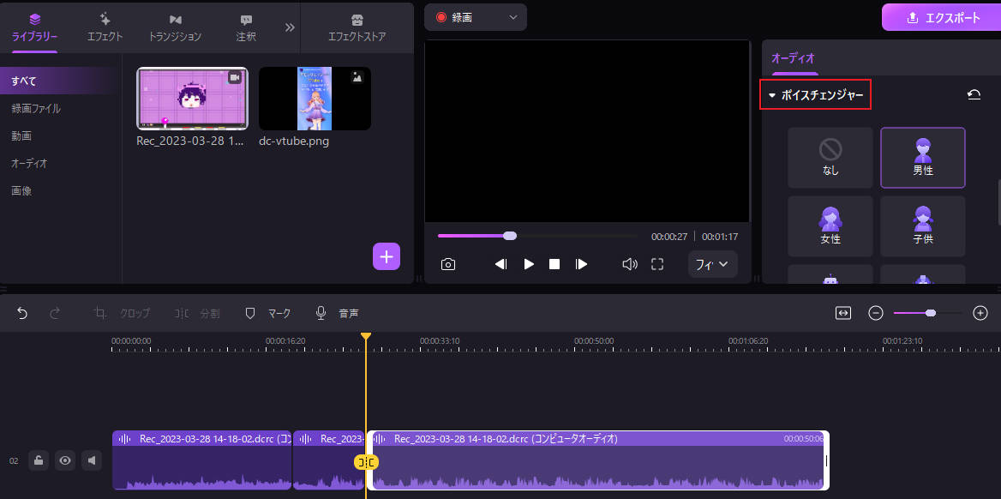Click purple plus add media button
The image size is (1001, 499).
coord(387,257)
